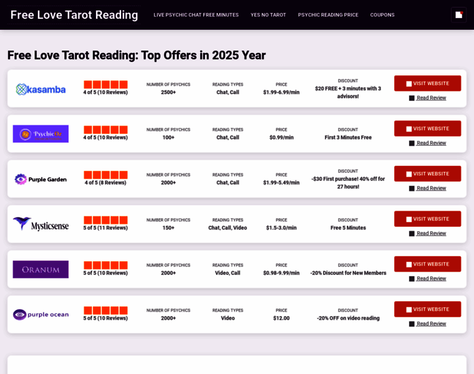Click price '$12.00'

click(x=281, y=318)
